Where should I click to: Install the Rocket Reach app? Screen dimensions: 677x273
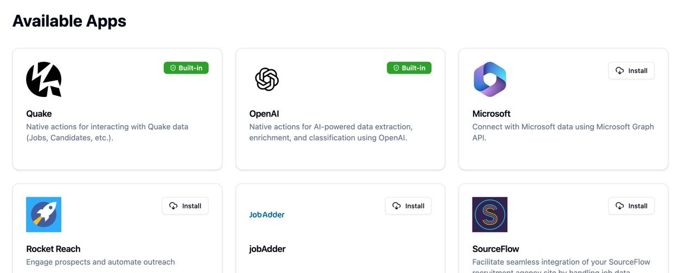pyautogui.click(x=185, y=206)
